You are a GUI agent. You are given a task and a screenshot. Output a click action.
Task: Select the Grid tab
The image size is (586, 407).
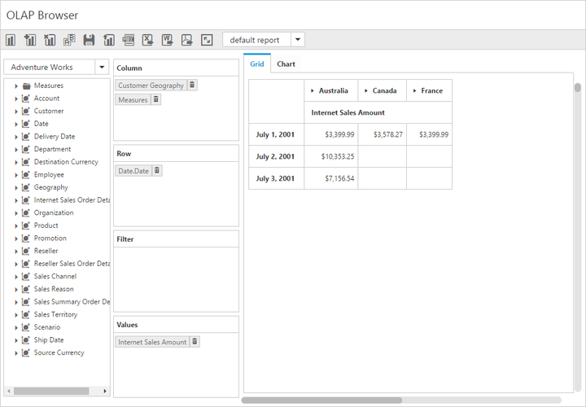(x=256, y=63)
